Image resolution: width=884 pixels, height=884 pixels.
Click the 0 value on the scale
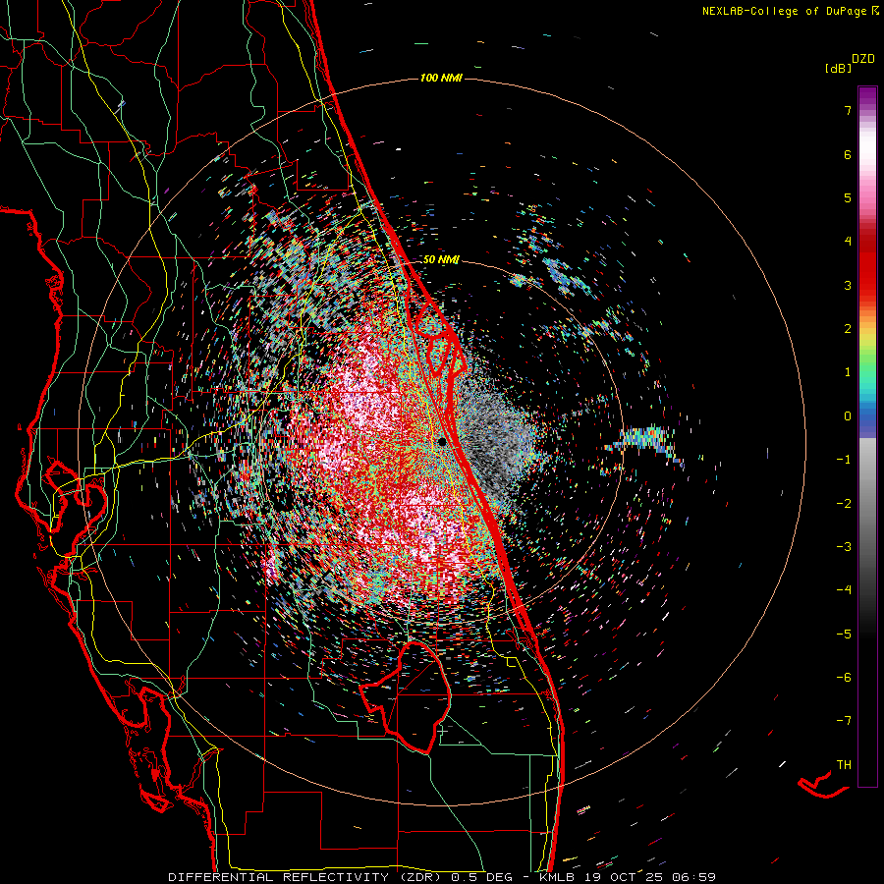click(x=848, y=416)
